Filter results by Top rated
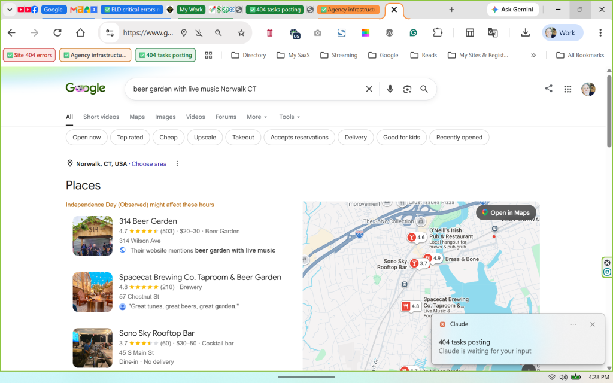The height and width of the screenshot is (383, 613). point(130,138)
